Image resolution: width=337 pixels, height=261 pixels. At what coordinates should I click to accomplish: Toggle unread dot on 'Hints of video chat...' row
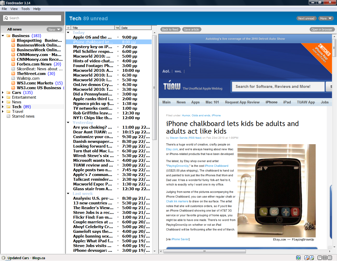point(118,61)
